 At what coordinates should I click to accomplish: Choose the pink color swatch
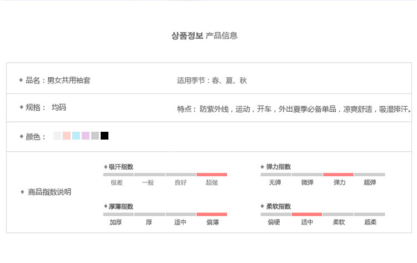[x=67, y=136]
